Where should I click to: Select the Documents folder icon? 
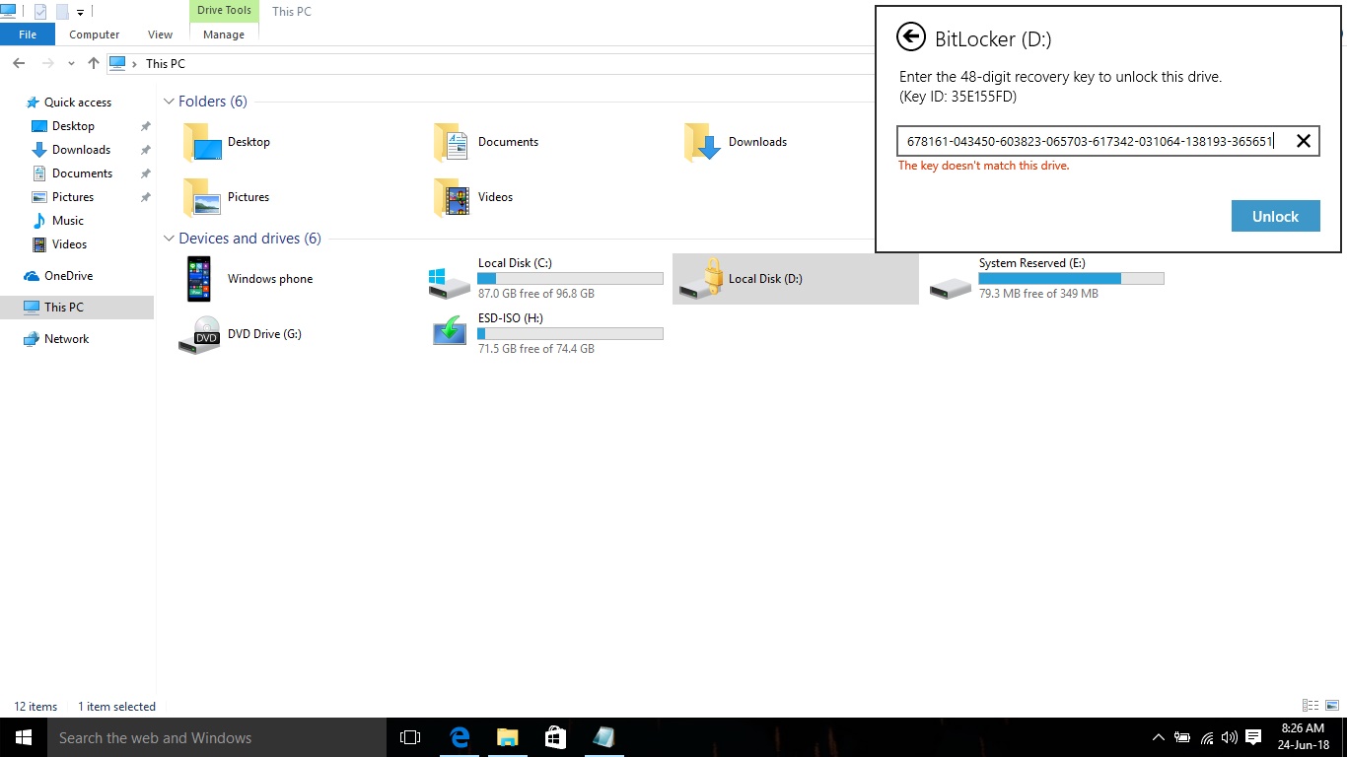[x=454, y=142]
